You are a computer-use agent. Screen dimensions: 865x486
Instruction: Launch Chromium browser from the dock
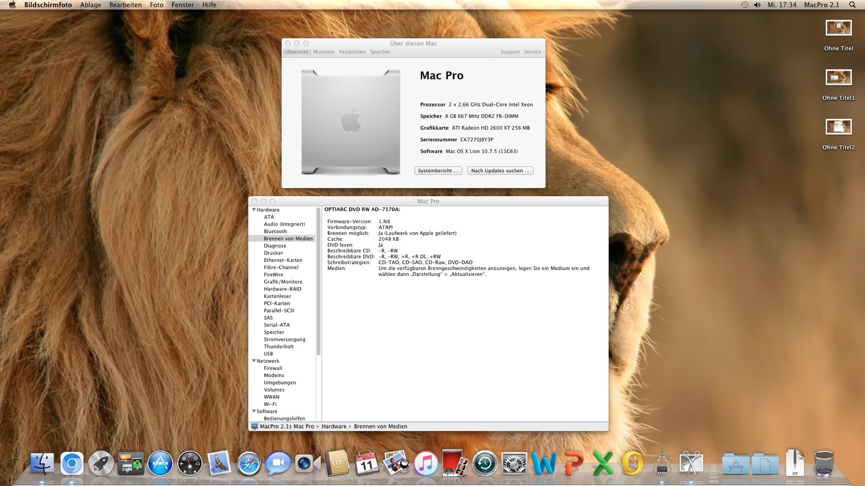[x=72, y=463]
